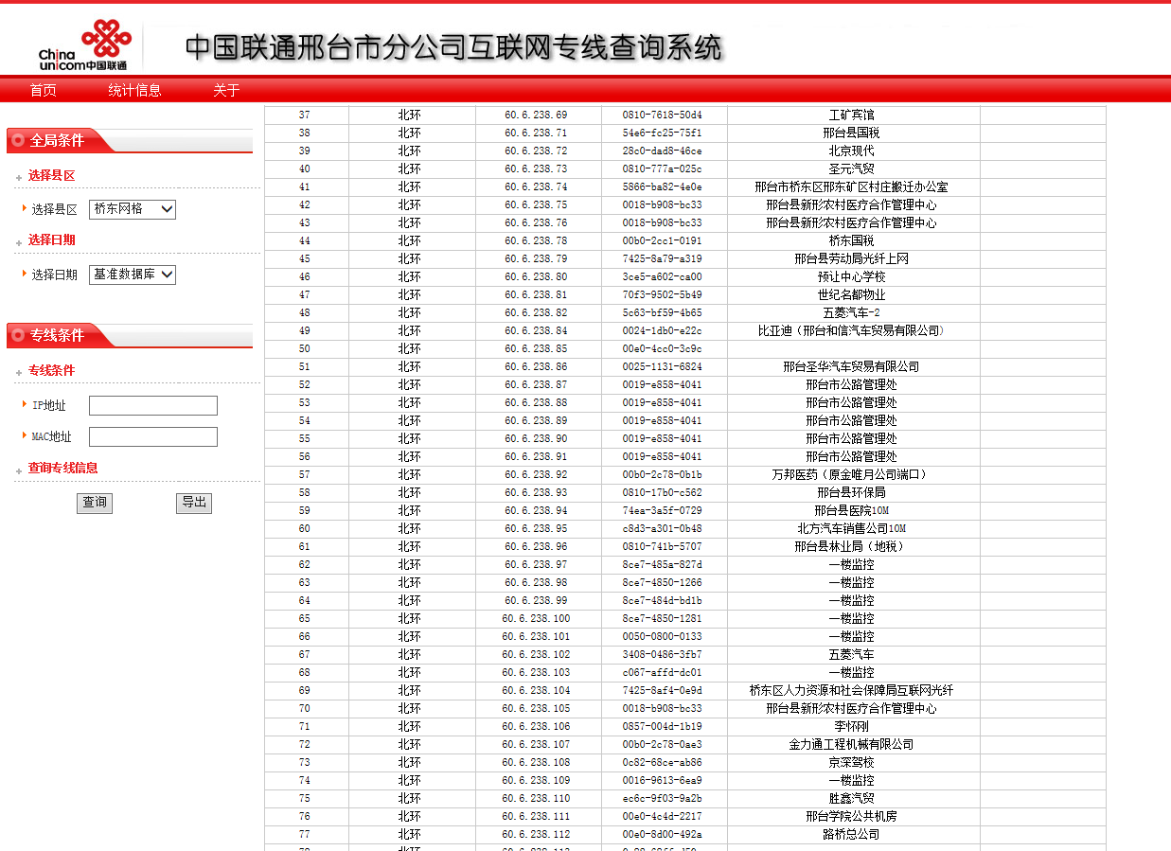Click the 查询专线信息 section heading
Image resolution: width=1171 pixels, height=851 pixels.
pos(62,468)
